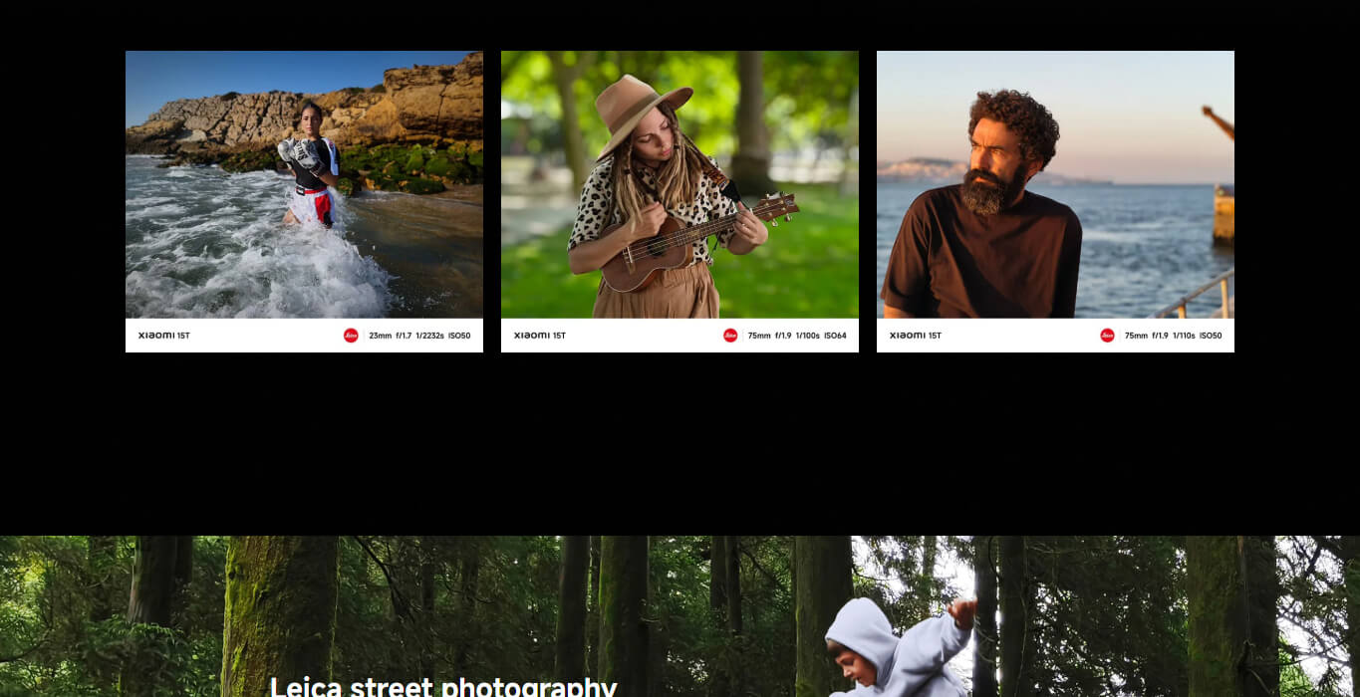1360x697 pixels.
Task: Click ISO50 under the bearded man portrait
Action: point(1211,336)
